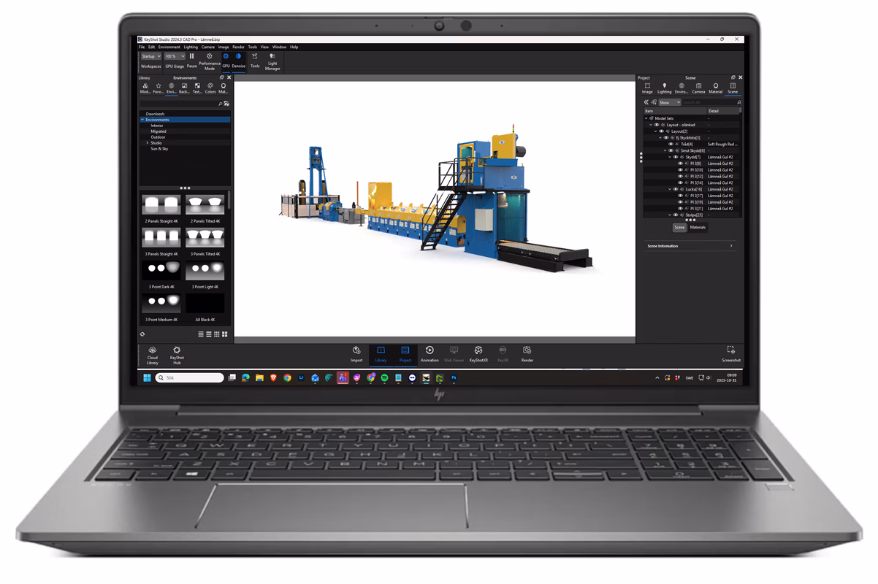The width and height of the screenshot is (878, 584).
Task: Collapse the Ej Stycklista[3] tree node
Action: pyautogui.click(x=660, y=137)
